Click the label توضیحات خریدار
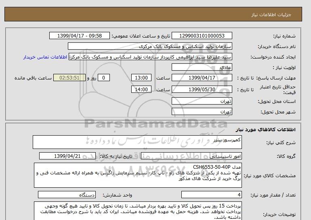311x220 pixels. point(279,214)
